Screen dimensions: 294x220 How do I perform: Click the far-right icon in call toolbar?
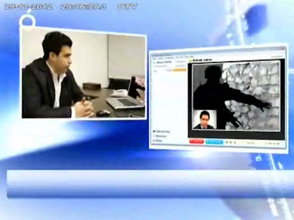278,144
